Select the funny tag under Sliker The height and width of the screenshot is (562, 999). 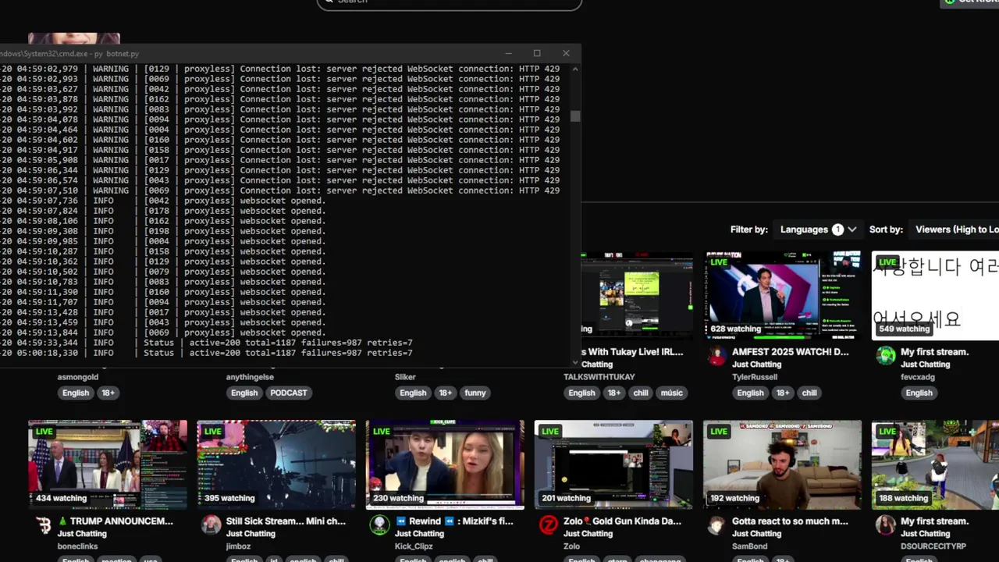pos(475,393)
